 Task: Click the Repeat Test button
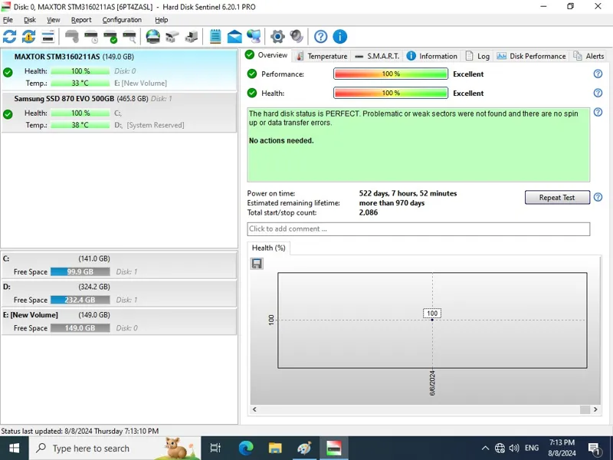tap(557, 198)
